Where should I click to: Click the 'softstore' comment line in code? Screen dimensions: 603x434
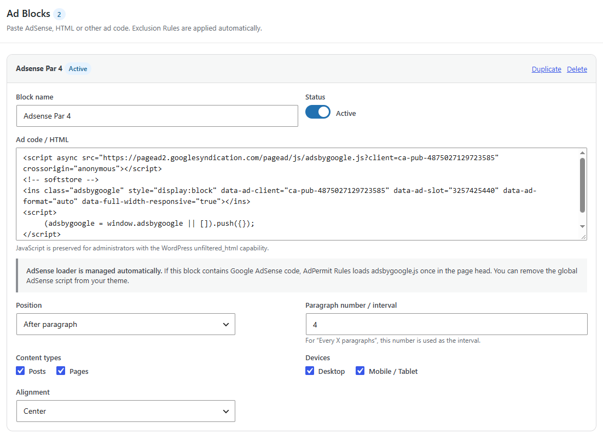coord(61,179)
